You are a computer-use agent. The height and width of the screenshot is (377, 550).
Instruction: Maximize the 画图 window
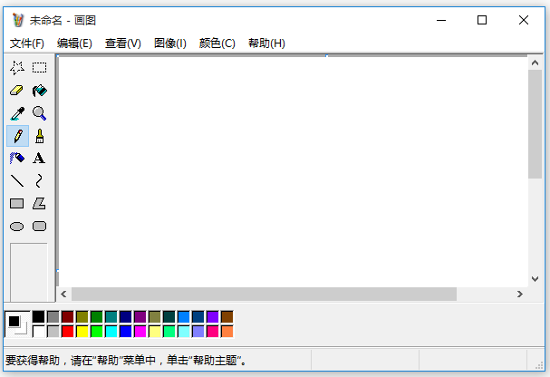(x=482, y=20)
